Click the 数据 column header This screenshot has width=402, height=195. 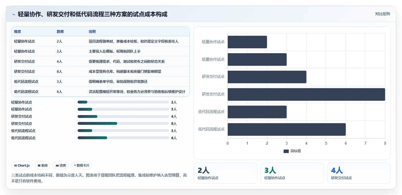[x=60, y=32]
